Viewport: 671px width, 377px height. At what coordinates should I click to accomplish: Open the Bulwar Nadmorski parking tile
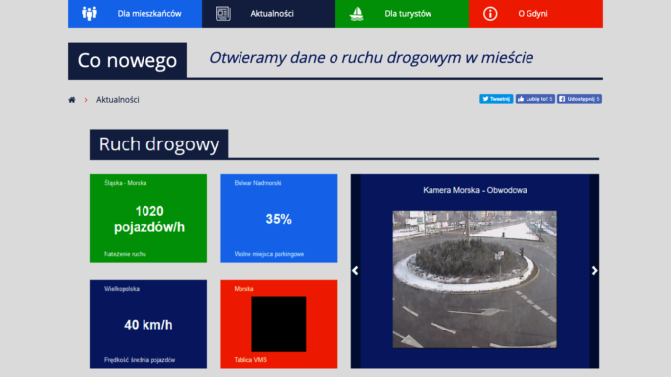coord(278,219)
